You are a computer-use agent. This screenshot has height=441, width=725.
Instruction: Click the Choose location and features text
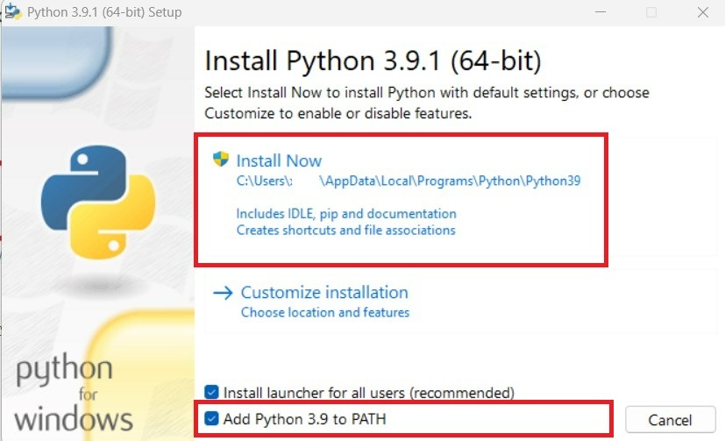tap(324, 312)
